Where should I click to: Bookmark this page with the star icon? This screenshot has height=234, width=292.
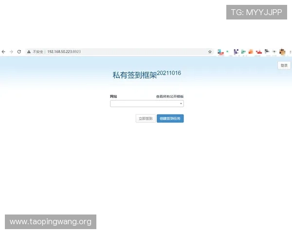click(x=210, y=52)
